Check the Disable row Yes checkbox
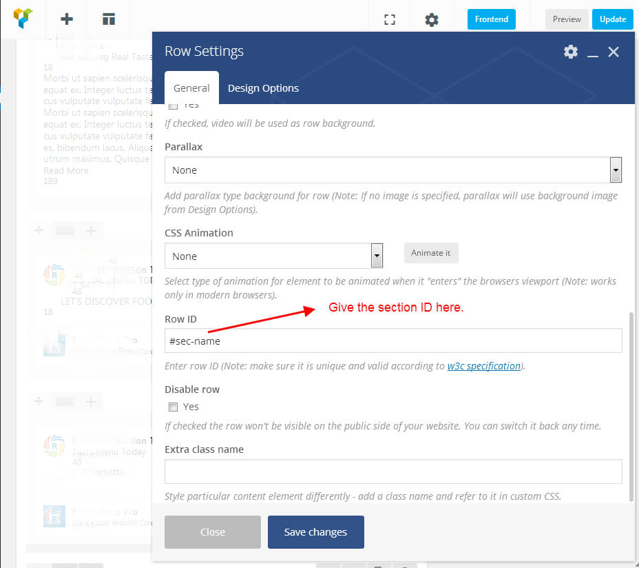Viewport: 639px width, 568px height. point(174,407)
